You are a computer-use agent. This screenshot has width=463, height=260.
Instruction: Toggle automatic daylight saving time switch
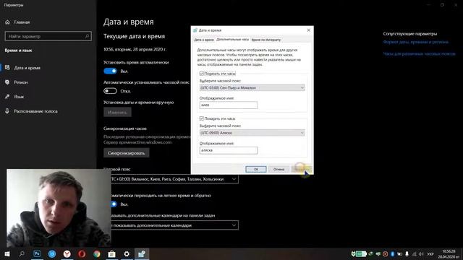coord(114,204)
